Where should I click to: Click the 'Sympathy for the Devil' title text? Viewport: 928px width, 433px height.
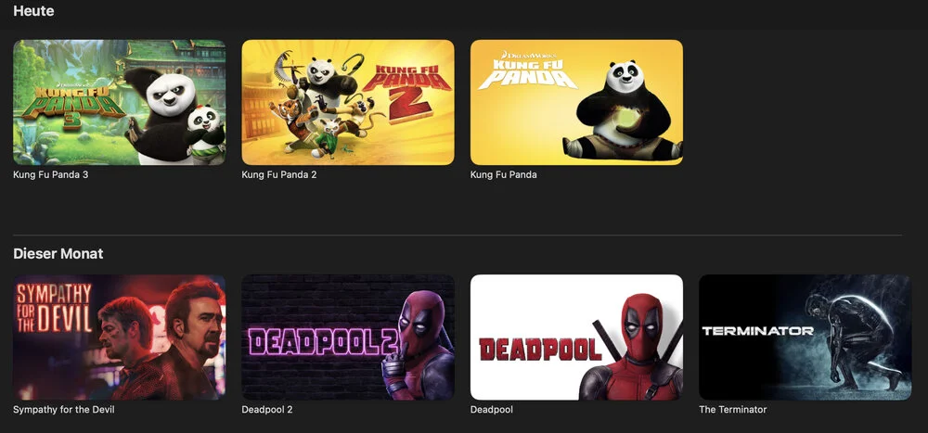point(64,409)
